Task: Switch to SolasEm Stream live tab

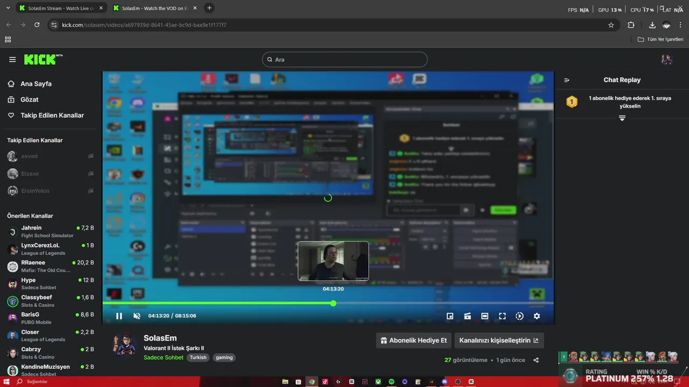Action: (61, 8)
